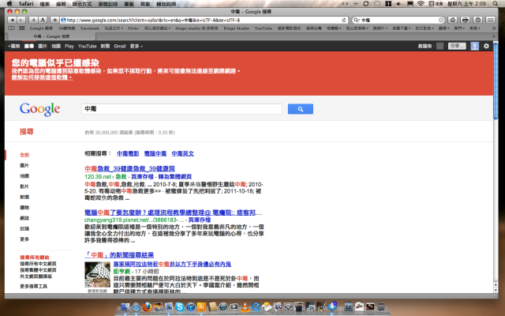The width and height of the screenshot is (505, 316).
Task: Click the news result thumbnail photo
Action: [x=97, y=275]
